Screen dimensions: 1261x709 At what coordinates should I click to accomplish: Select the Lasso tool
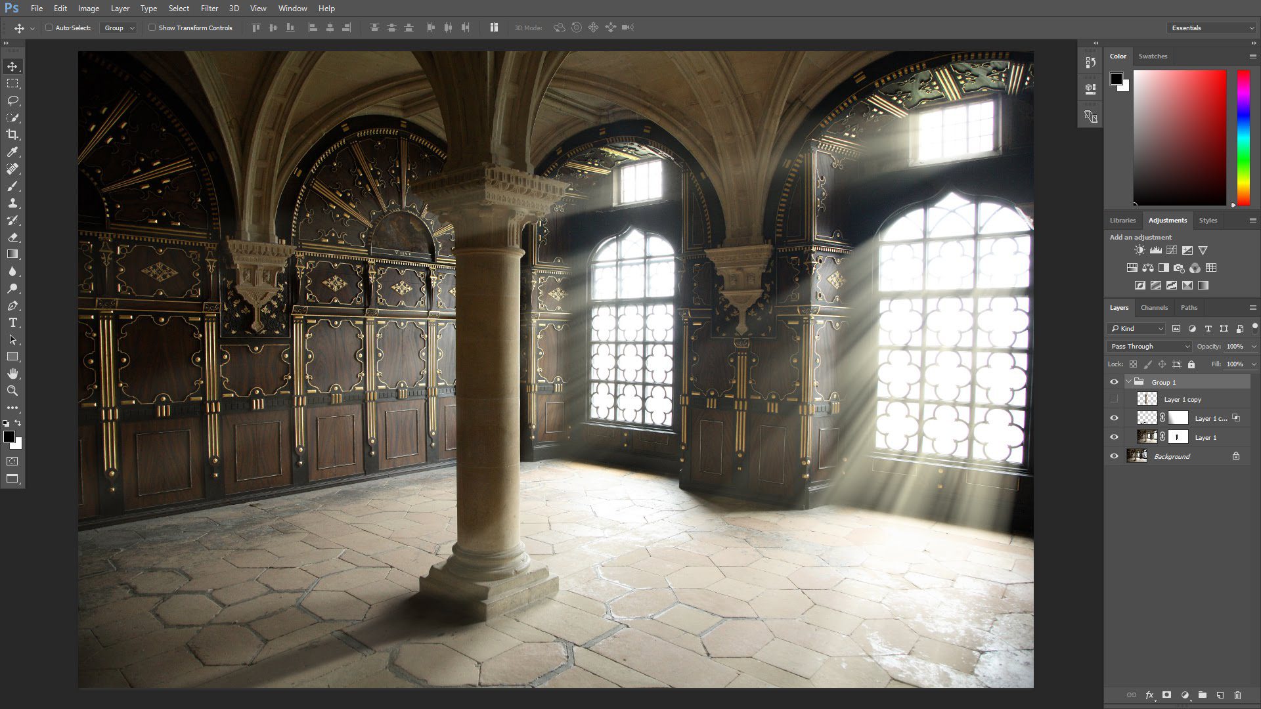click(12, 100)
